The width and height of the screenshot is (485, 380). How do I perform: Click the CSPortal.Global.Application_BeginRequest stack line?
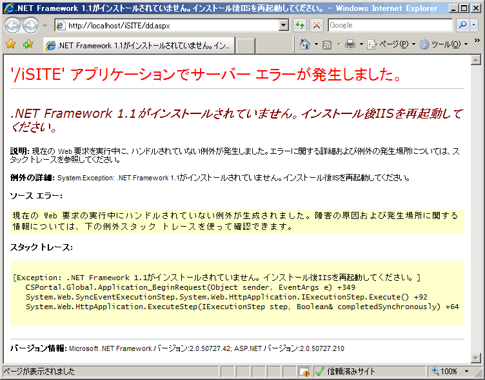190,287
